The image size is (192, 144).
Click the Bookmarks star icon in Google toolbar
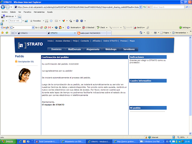(68, 27)
